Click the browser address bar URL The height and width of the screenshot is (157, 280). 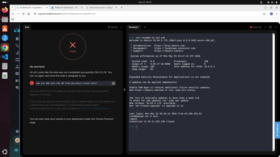coord(67,14)
